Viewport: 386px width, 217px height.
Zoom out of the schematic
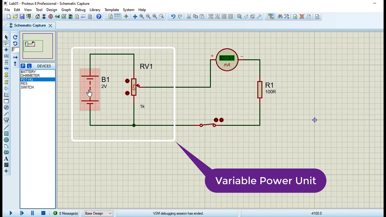pos(148,17)
